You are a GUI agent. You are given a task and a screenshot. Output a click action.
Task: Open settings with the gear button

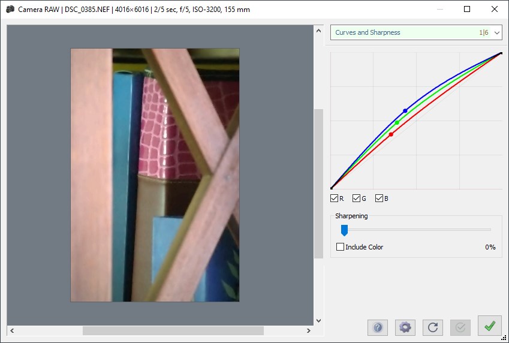(x=405, y=327)
